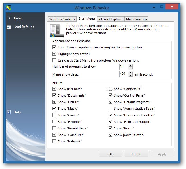This screenshot has height=169, width=186.
Task: Switch to the Window Switcher tab
Action: point(62,19)
